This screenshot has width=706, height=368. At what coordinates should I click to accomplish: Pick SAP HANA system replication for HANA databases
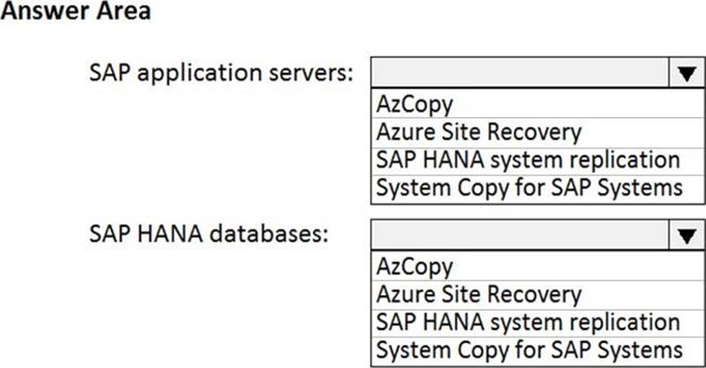[x=527, y=321]
